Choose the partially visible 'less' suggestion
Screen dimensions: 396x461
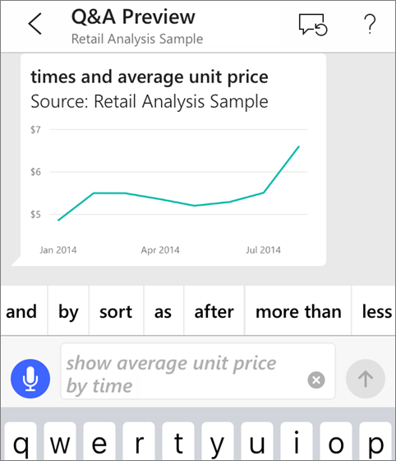374,311
